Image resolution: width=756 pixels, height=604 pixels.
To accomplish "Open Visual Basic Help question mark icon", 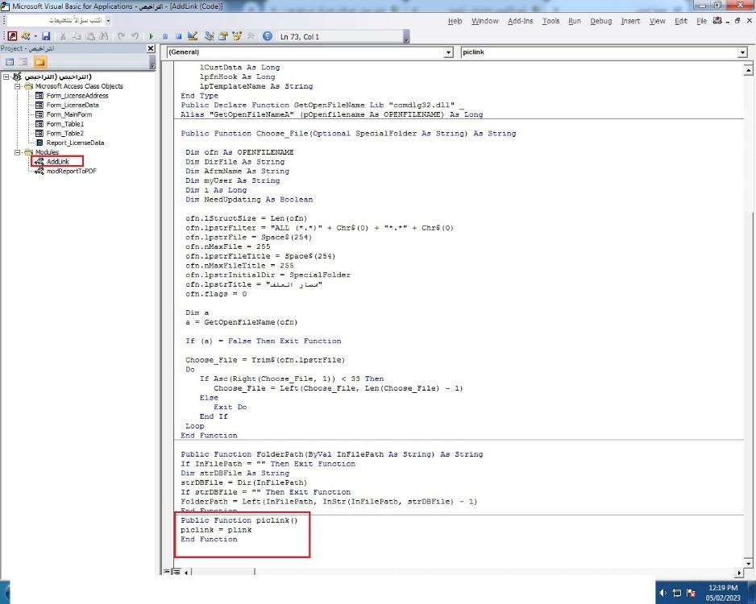I will pyautogui.click(x=268, y=36).
